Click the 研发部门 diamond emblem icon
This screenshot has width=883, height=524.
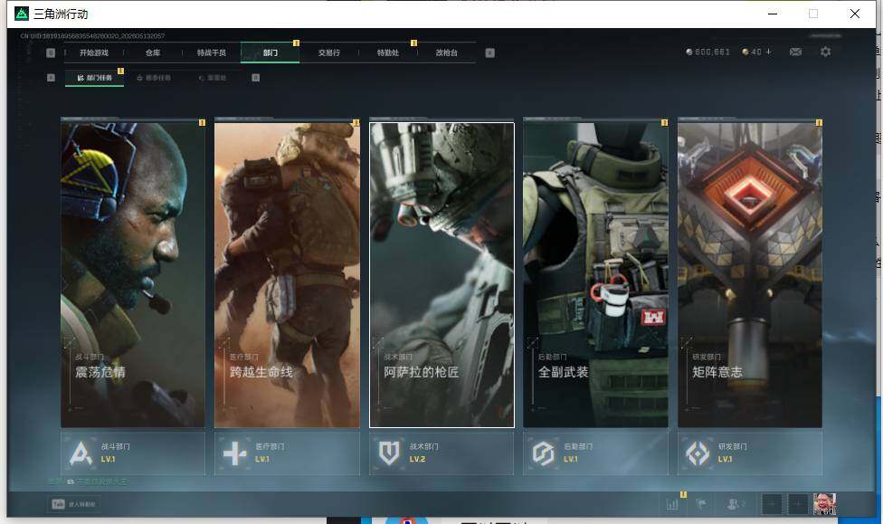pos(698,453)
